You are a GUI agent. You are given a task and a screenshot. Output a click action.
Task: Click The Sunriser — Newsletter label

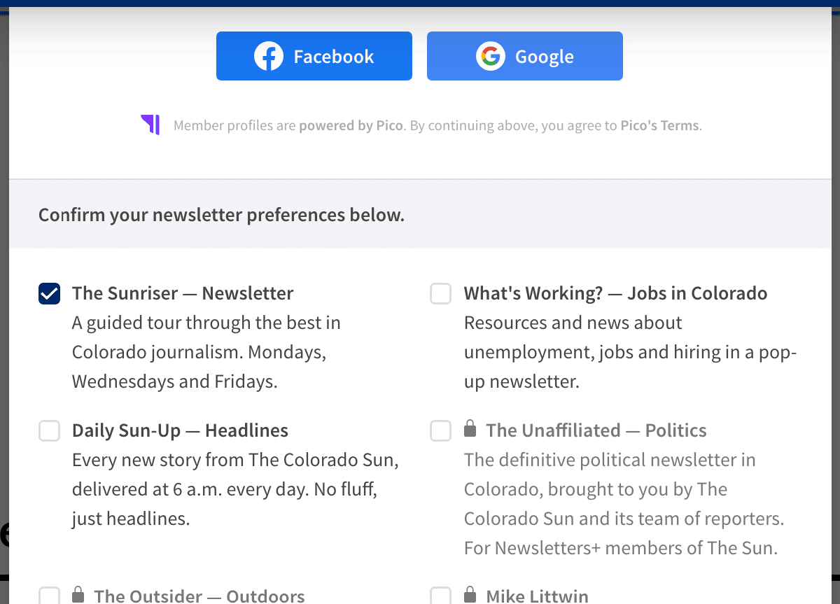(183, 293)
